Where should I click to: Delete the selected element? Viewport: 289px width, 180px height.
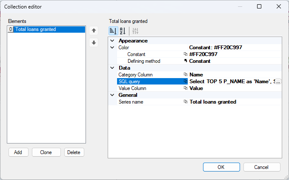click(74, 152)
